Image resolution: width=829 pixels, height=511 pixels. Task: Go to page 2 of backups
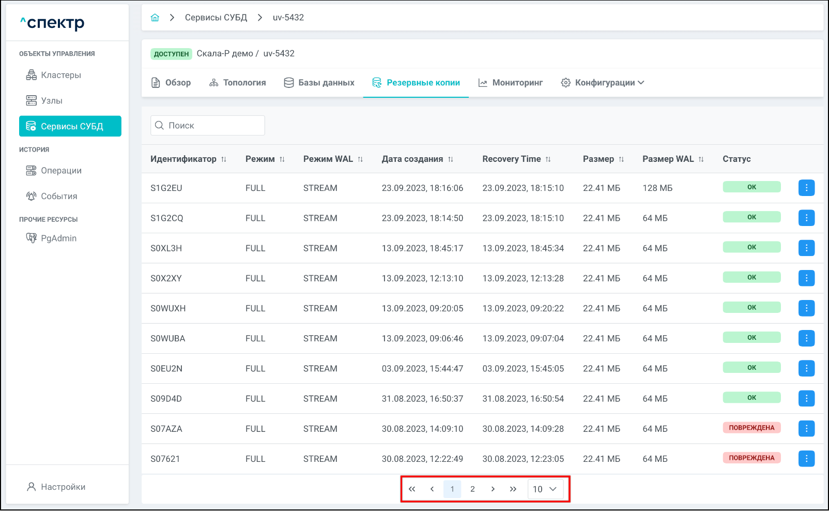tap(472, 489)
